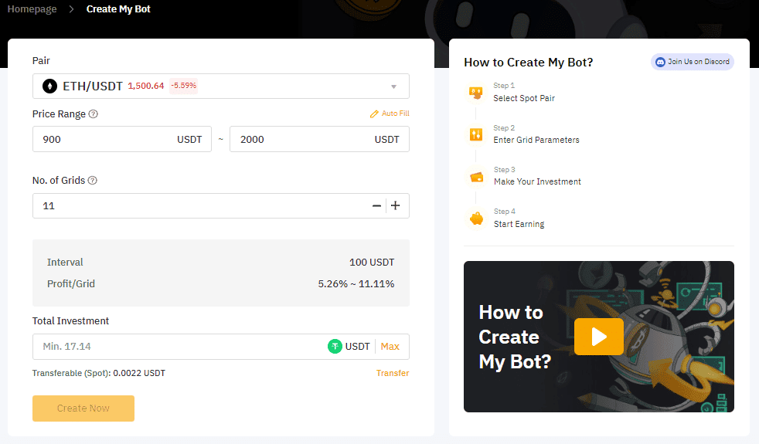Click the Profit/Grid value 5.26% ~ 11.11%
This screenshot has height=444, width=759.
356,284
